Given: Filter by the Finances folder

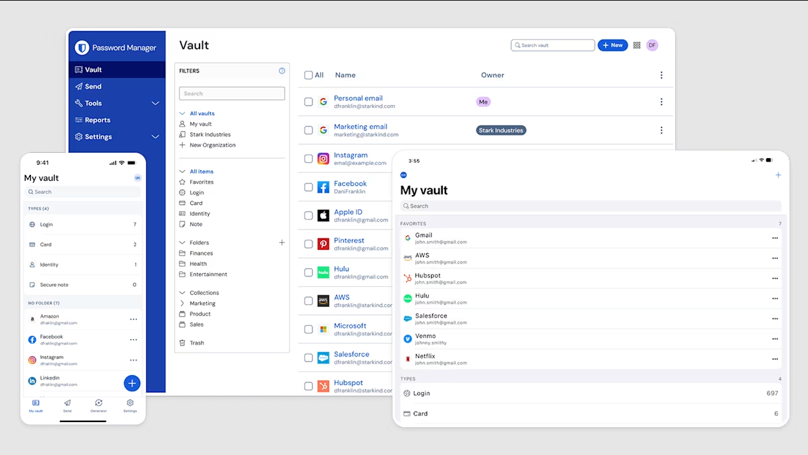Looking at the screenshot, I should [x=201, y=253].
